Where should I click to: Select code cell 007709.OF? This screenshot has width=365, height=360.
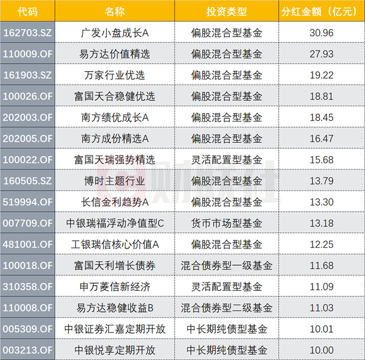27,223
